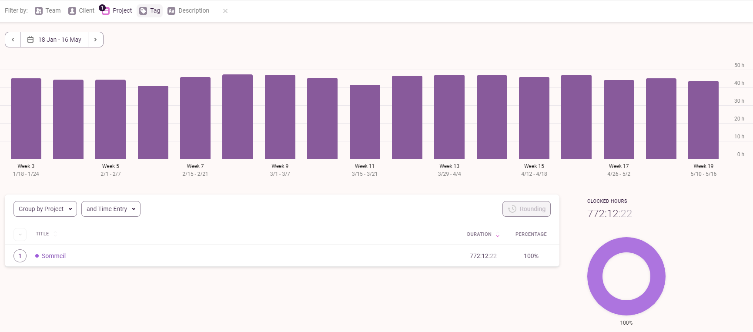Open the and Time Entry dropdown
The width and height of the screenshot is (753, 332).
111,209
